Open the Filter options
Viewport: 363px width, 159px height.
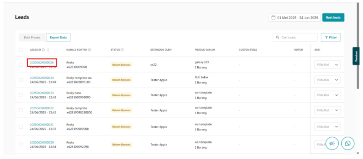click(x=330, y=37)
